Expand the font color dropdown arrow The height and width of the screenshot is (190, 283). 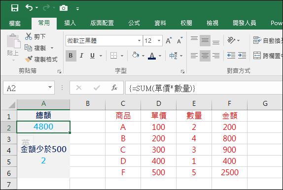[160, 56]
